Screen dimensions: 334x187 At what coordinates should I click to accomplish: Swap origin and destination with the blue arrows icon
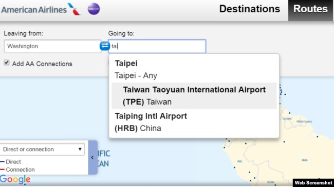(105, 46)
